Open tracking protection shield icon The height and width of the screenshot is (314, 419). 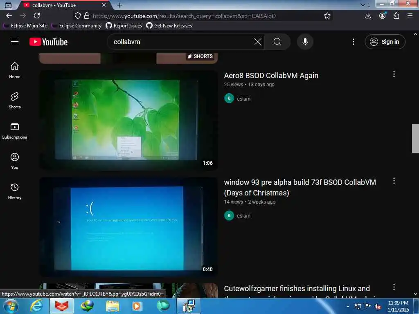pyautogui.click(x=77, y=16)
